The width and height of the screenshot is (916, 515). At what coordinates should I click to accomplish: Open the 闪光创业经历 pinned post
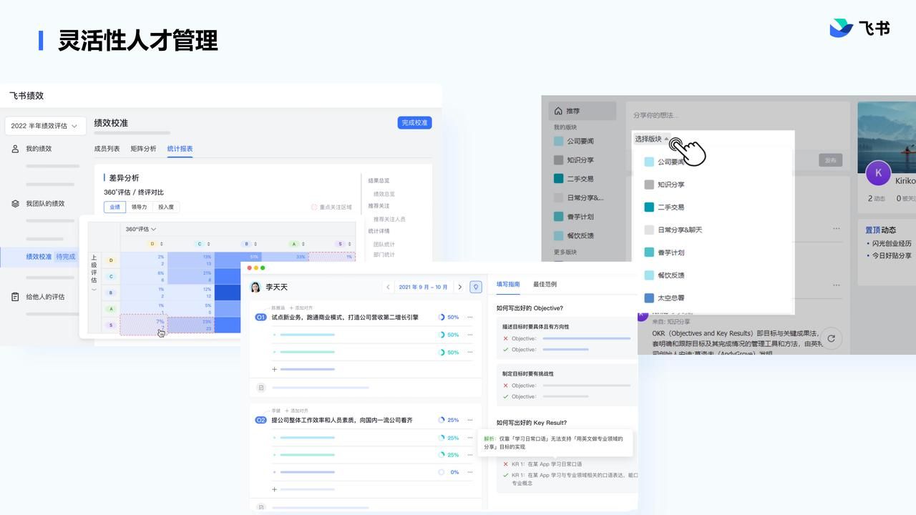click(x=892, y=244)
